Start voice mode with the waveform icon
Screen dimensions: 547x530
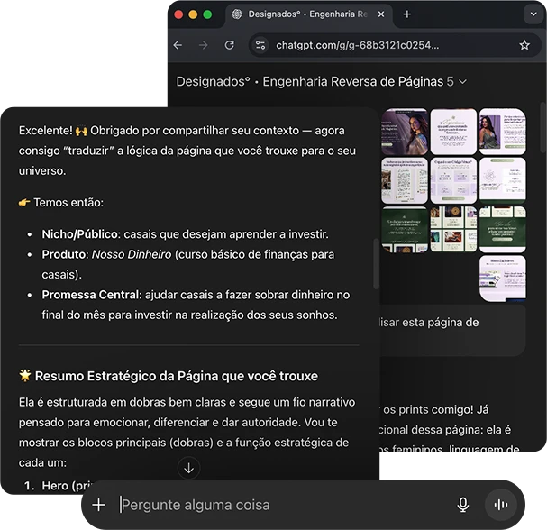pos(501,505)
